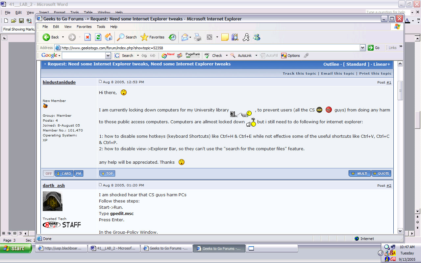The width and height of the screenshot is (421, 263).
Task: Click the running figure Messenger icon
Action: [x=246, y=37]
